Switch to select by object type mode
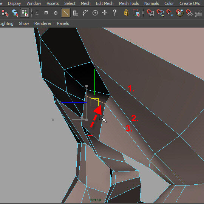204x204 pixels. 15,13
